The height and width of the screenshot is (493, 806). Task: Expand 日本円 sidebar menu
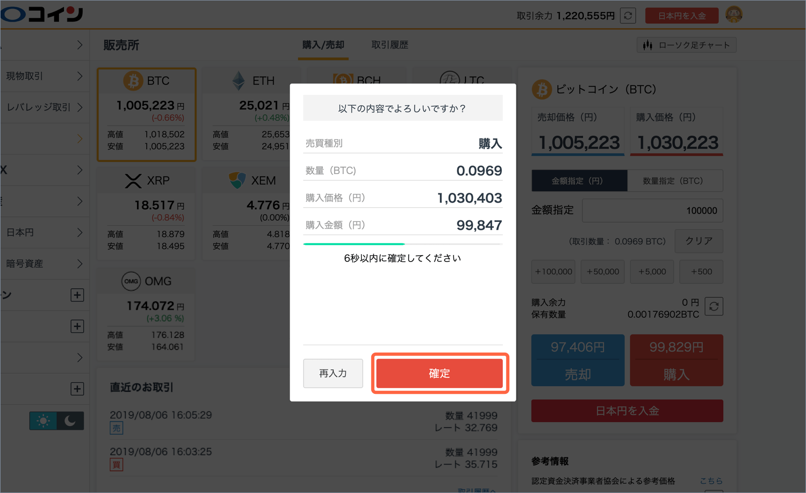tap(45, 232)
